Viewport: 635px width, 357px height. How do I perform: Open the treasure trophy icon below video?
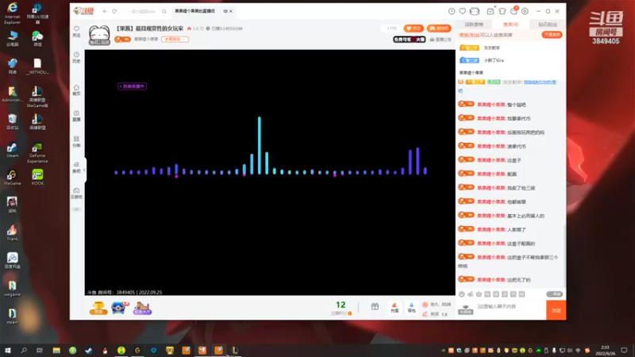98,308
